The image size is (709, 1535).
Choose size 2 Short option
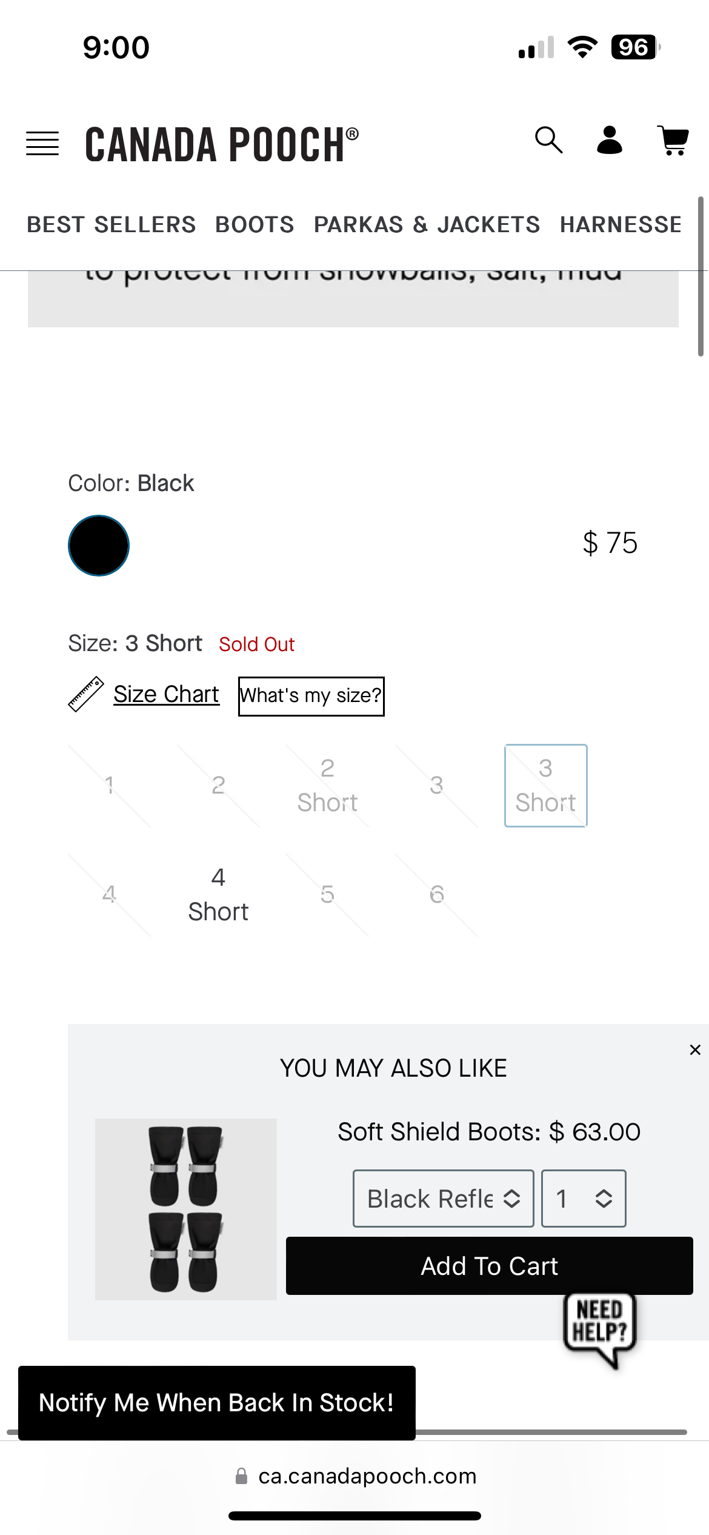click(327, 785)
